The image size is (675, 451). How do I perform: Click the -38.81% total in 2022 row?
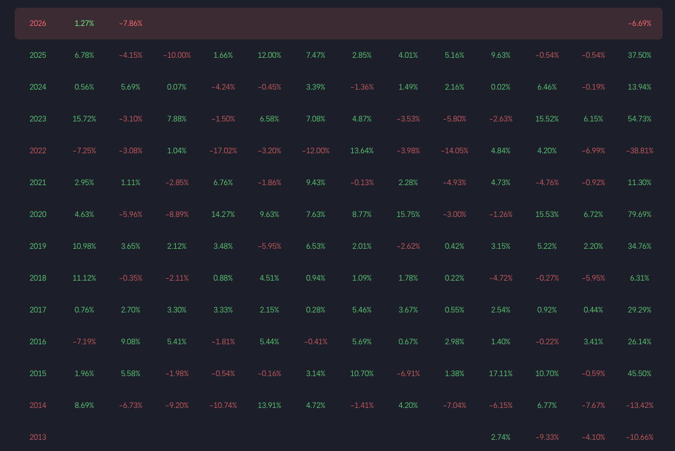point(640,151)
